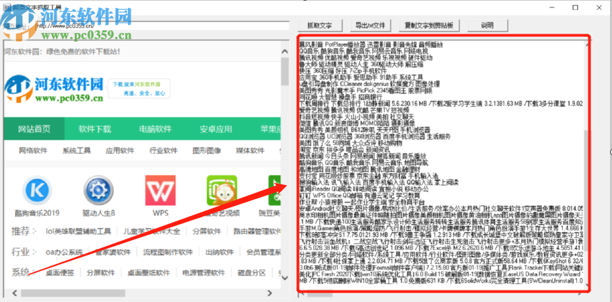The width and height of the screenshot is (612, 302).
Task: Click the 驱动人生8 gear icon
Action: pyautogui.click(x=99, y=190)
